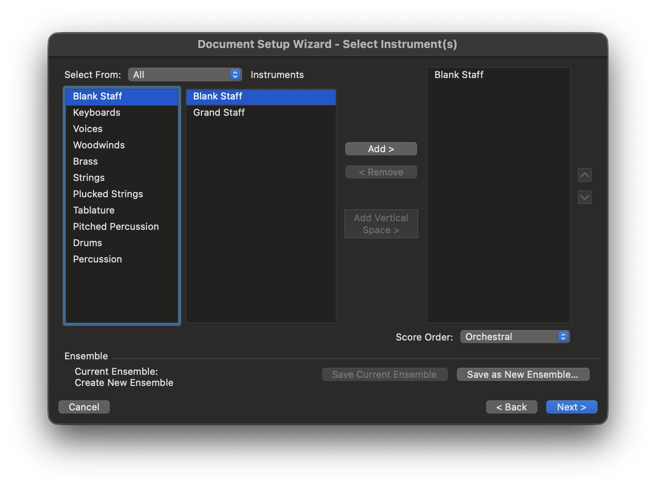The width and height of the screenshot is (656, 488).
Task: Select the Tablature category
Action: tap(94, 210)
